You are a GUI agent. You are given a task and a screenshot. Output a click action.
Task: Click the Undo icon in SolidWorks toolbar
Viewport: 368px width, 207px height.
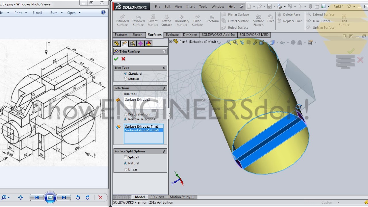(x=290, y=6)
